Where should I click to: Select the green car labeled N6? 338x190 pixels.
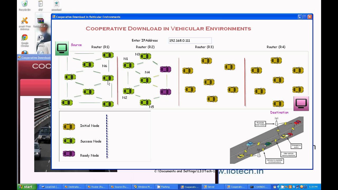[x=108, y=78]
